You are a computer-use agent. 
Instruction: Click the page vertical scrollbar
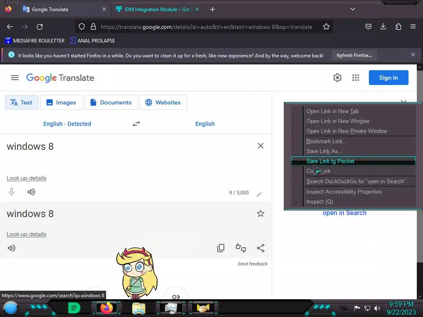[420, 166]
